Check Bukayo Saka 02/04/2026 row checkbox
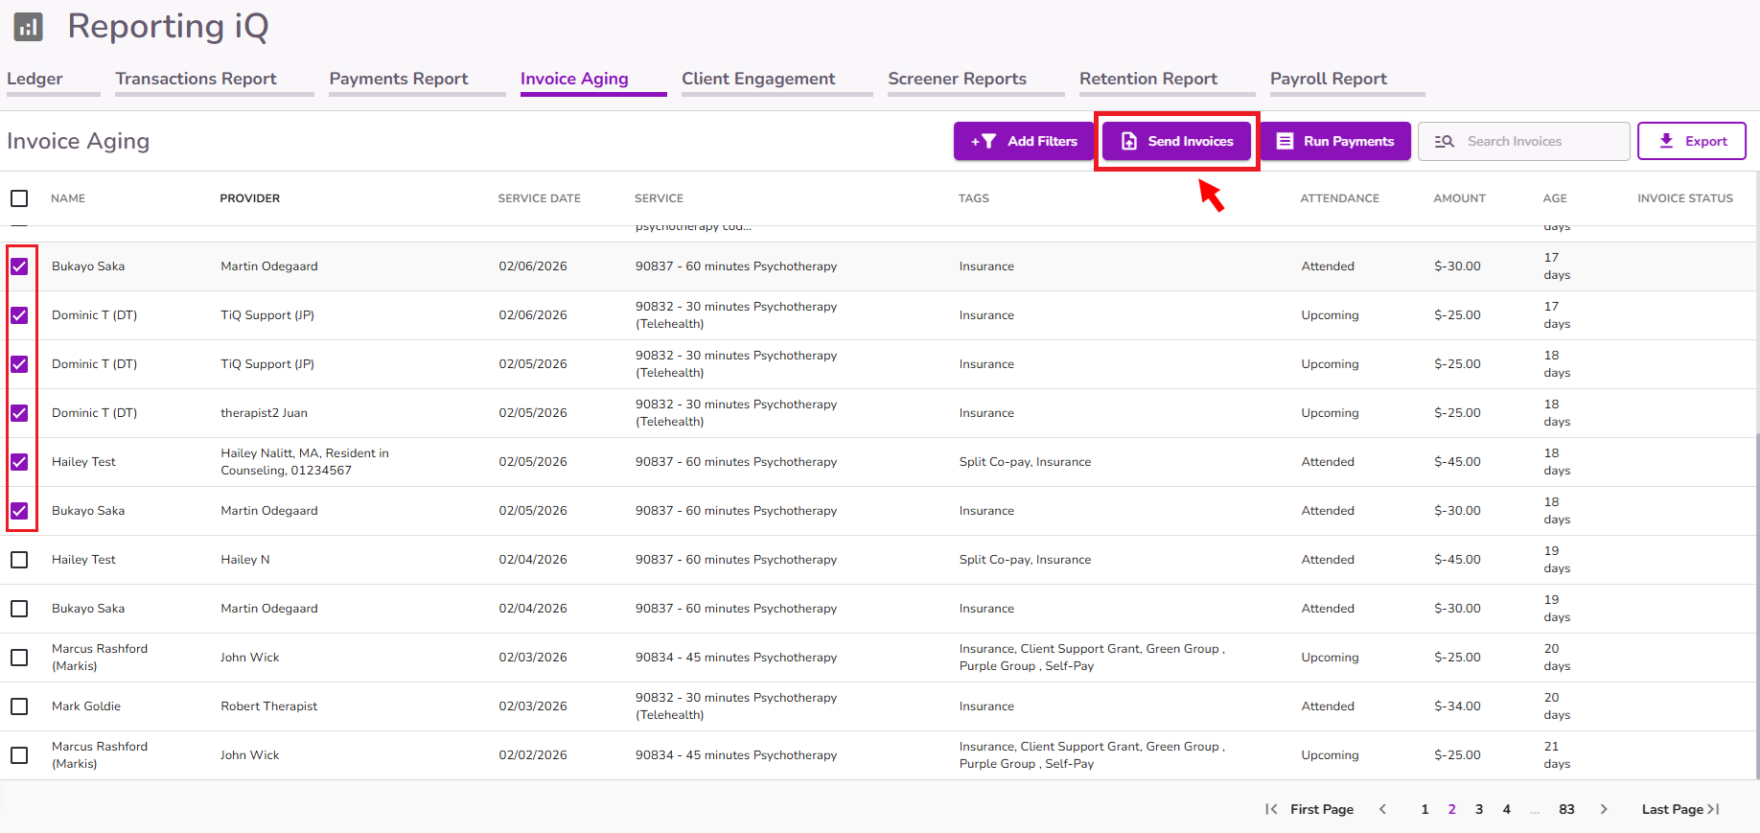The height and width of the screenshot is (833, 1760). pyautogui.click(x=19, y=609)
